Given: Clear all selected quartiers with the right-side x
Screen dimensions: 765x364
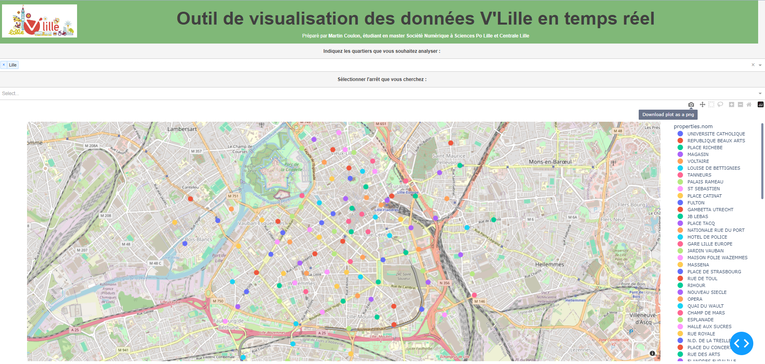Looking at the screenshot, I should point(753,65).
